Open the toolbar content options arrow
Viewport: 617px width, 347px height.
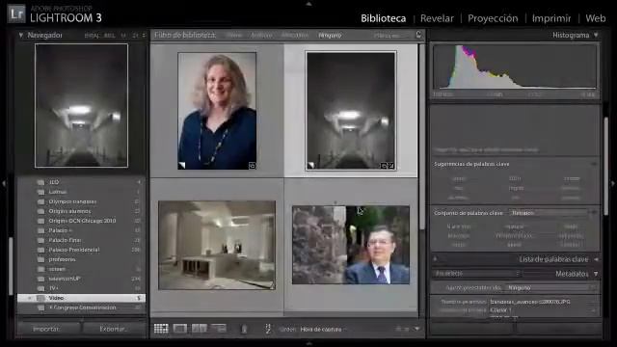416,329
